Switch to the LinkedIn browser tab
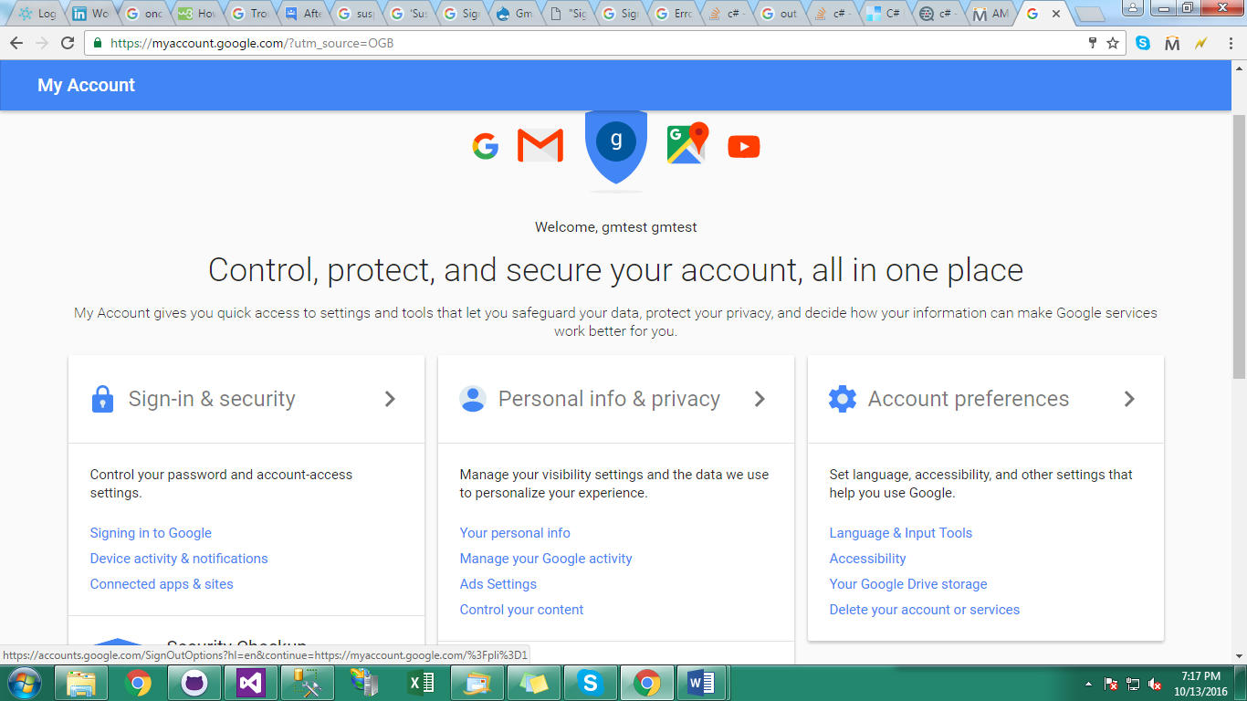This screenshot has width=1247, height=701. tap(90, 14)
